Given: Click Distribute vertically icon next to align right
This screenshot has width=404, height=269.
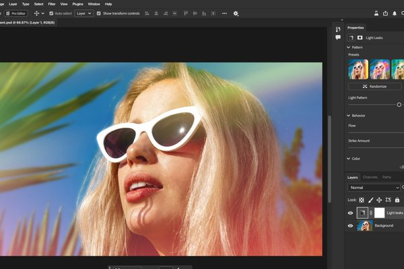Looking at the screenshot, I should click(x=174, y=13).
